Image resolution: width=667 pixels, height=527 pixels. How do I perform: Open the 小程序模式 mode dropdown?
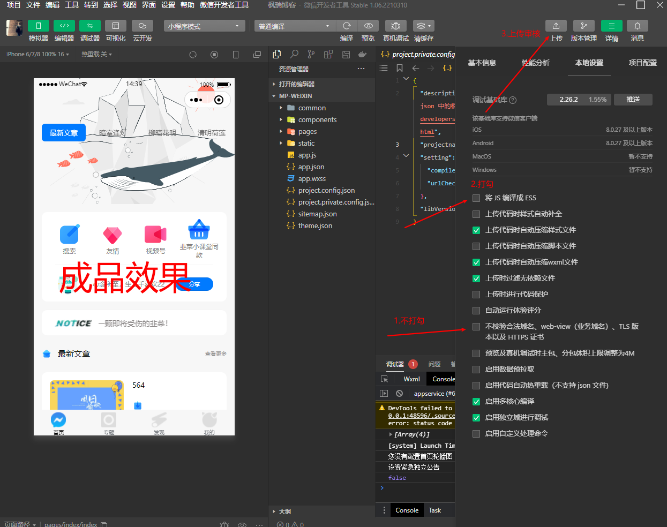204,26
